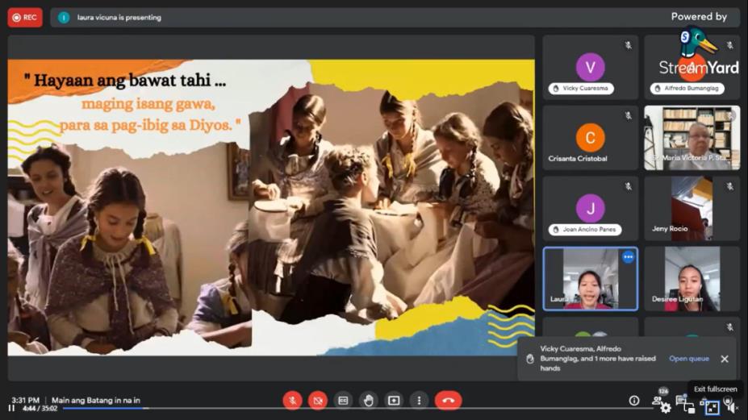Raise hand in the meeting
The width and height of the screenshot is (748, 420).
tap(368, 400)
